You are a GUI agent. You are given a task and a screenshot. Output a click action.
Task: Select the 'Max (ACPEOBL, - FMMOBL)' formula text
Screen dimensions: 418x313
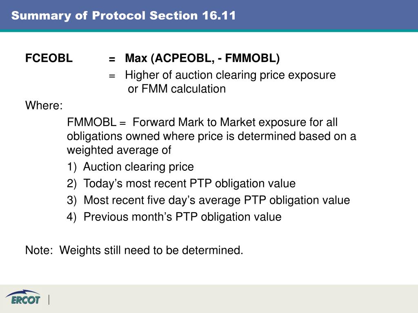(x=202, y=58)
